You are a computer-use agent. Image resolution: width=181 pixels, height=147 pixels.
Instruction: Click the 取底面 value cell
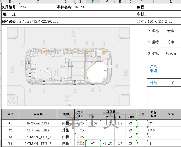click(x=171, y=54)
